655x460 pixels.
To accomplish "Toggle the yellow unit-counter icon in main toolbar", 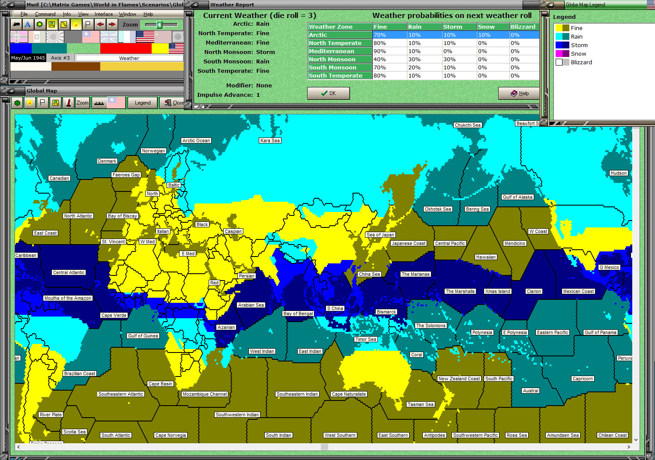I will (x=51, y=24).
